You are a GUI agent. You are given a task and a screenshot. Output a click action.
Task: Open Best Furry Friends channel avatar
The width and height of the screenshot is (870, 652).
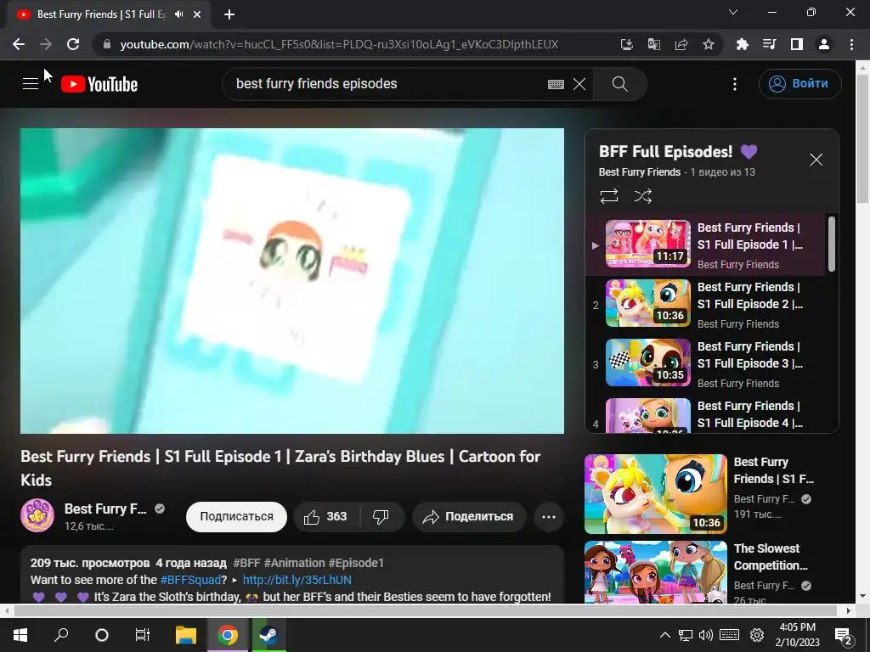coord(37,515)
